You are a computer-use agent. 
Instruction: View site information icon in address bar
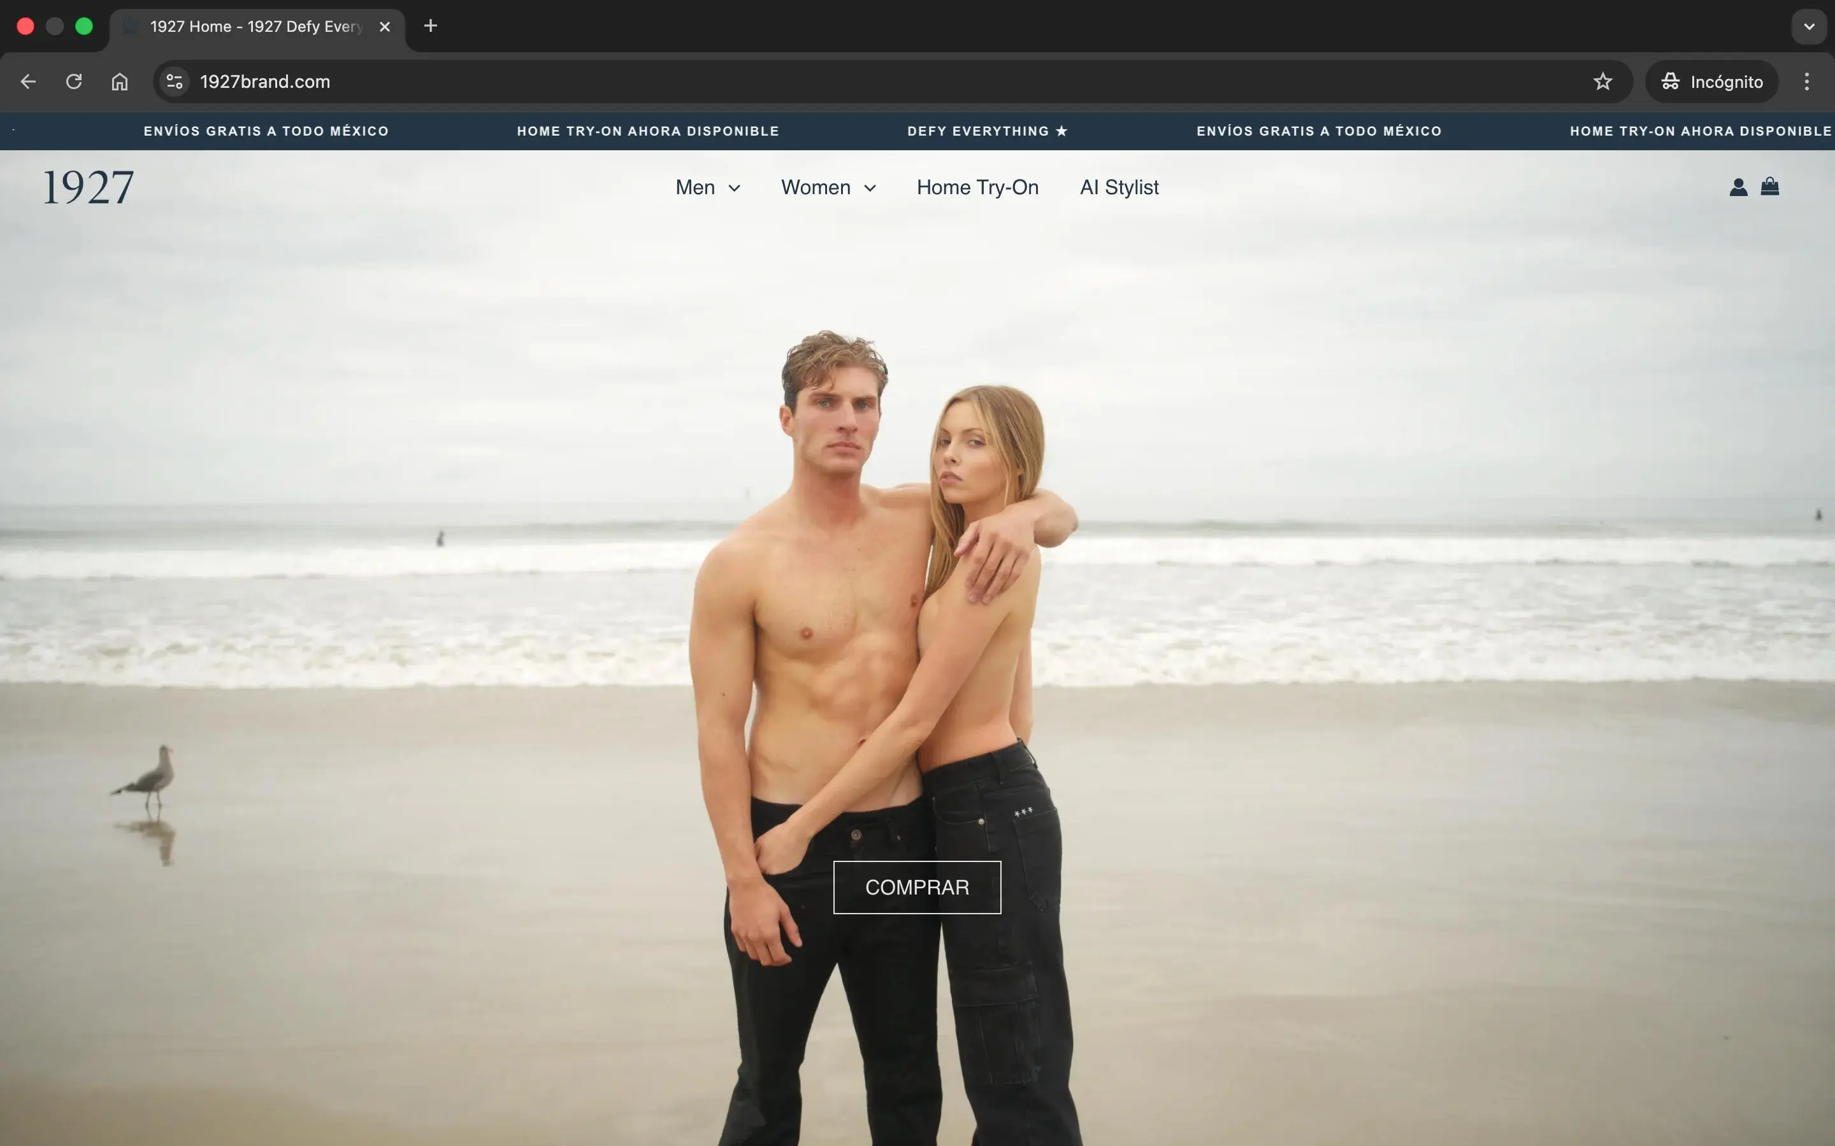[x=175, y=82]
